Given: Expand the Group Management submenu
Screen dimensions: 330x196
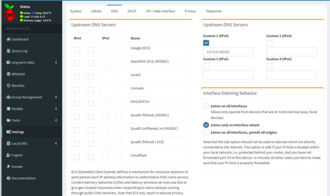Looking at the screenshot, I should (56, 97).
